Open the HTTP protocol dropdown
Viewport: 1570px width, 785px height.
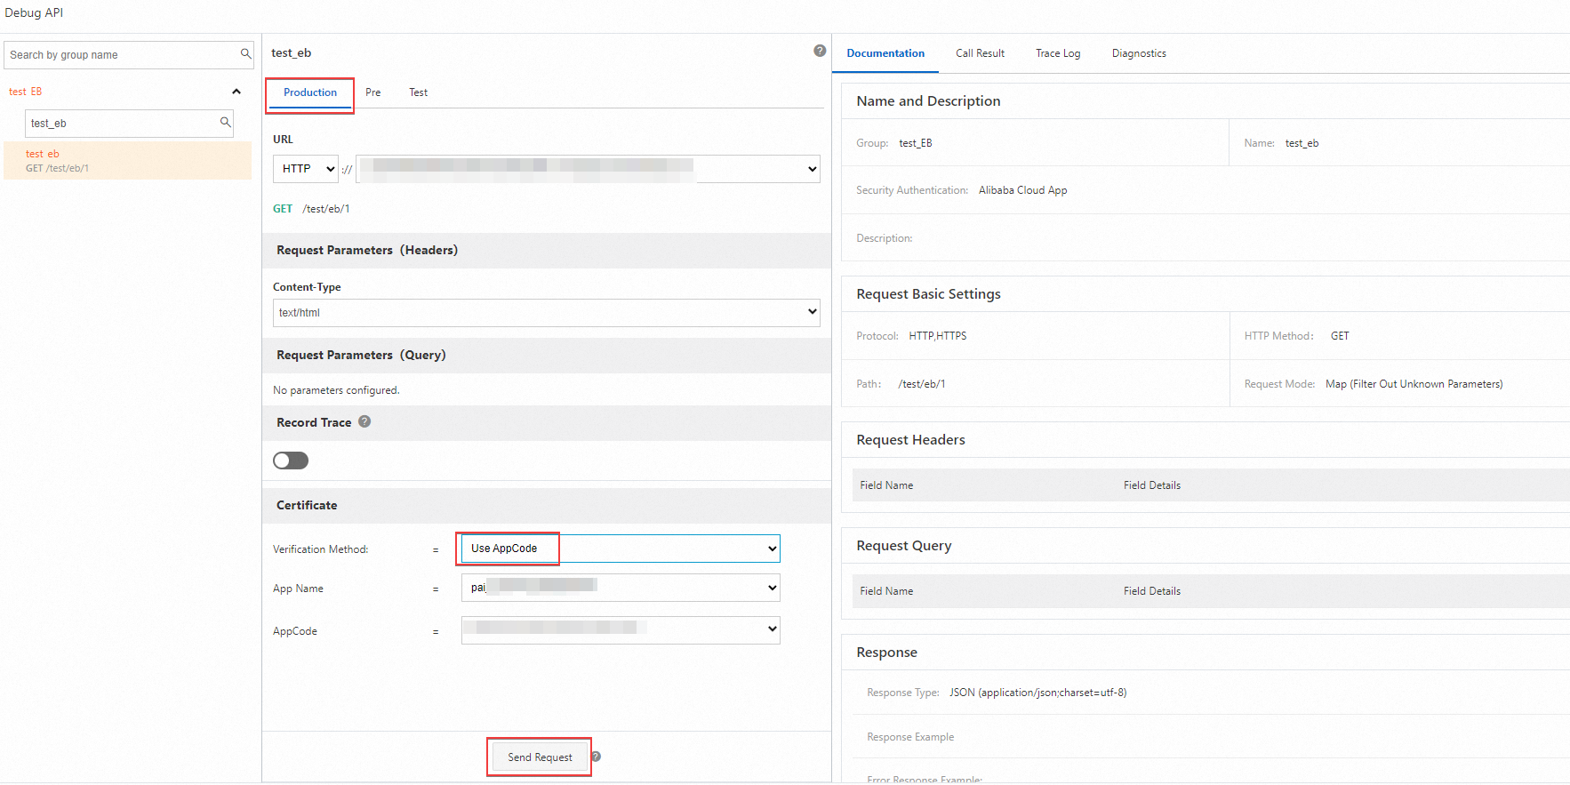pyautogui.click(x=306, y=169)
